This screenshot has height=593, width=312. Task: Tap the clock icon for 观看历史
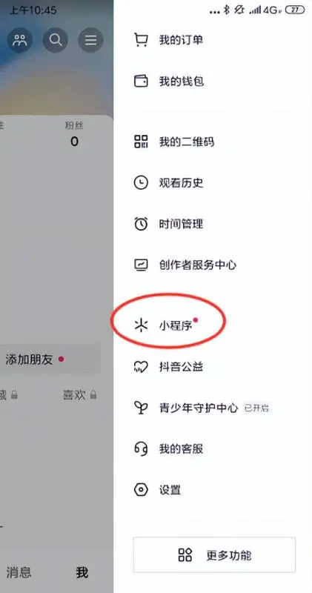coord(141,183)
